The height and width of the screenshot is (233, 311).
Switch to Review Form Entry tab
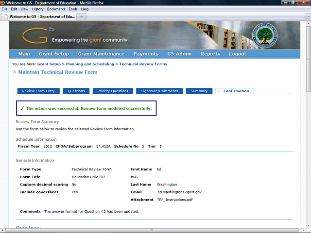coord(38,91)
